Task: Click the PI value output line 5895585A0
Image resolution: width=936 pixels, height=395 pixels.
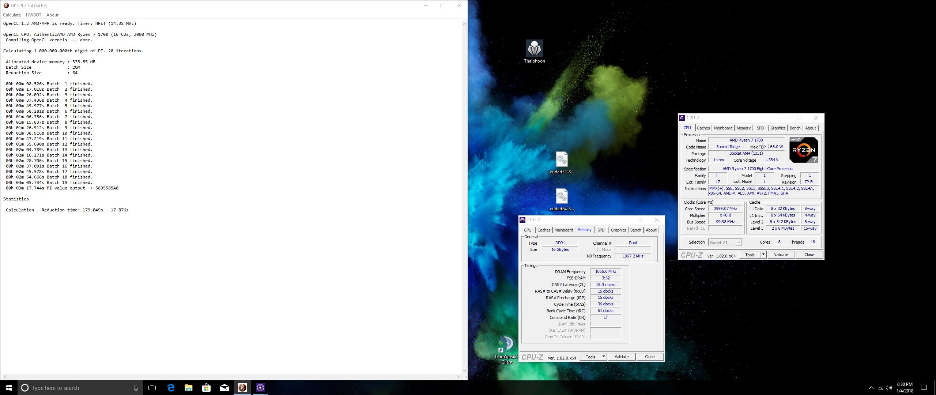Action: (62, 188)
